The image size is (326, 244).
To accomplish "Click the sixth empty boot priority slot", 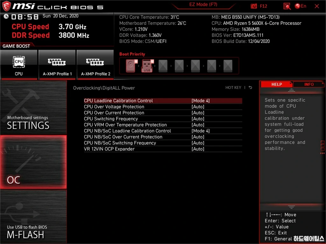I will (x=212, y=66).
